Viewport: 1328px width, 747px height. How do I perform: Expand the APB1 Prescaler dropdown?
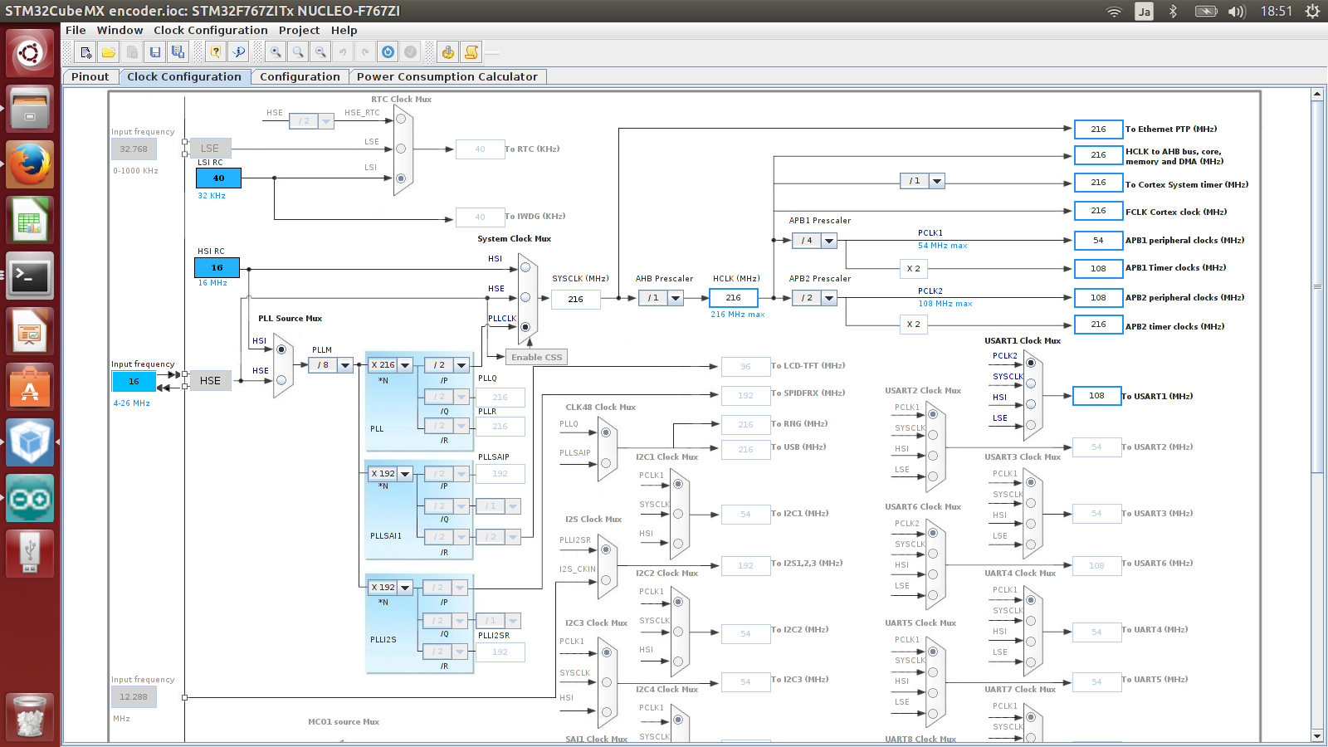(828, 241)
